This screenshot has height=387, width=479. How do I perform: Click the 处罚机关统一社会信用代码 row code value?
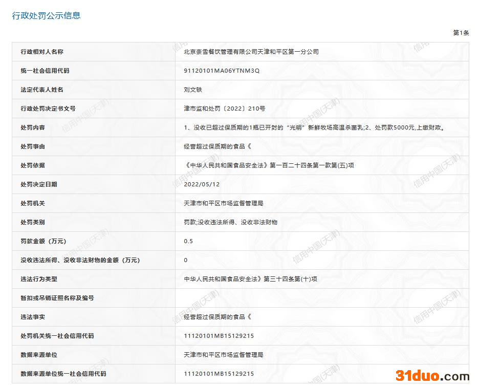219,336
